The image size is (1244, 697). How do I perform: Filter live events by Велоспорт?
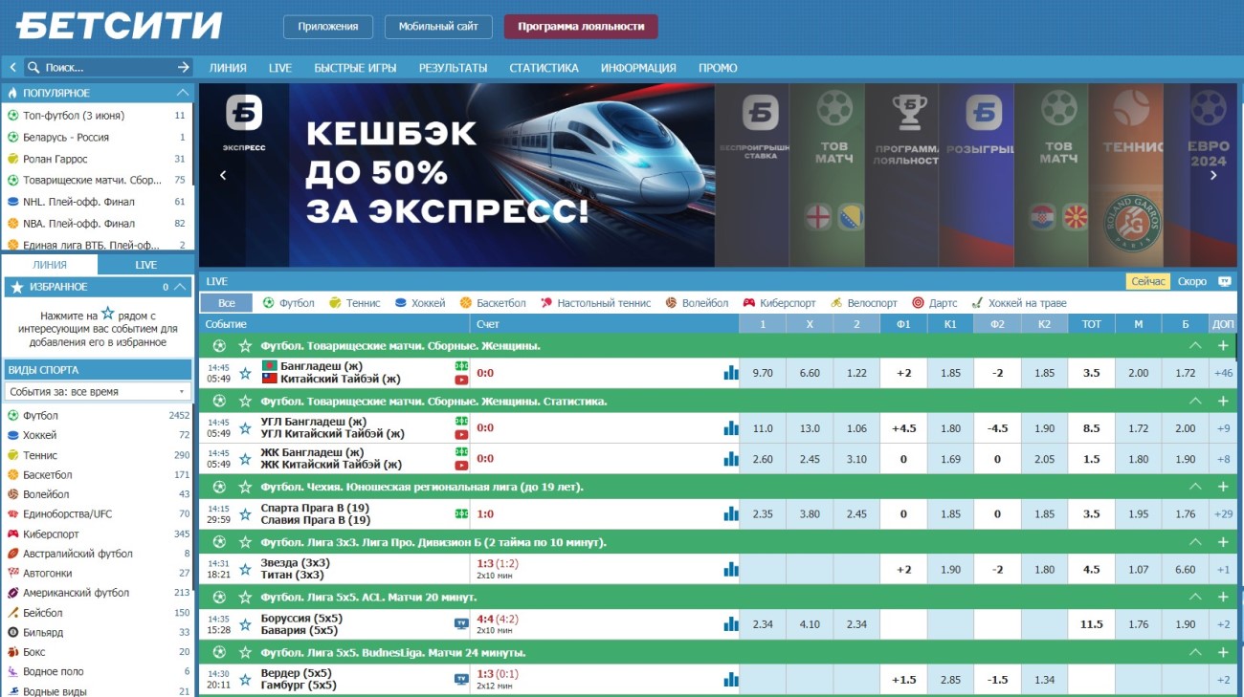point(864,303)
